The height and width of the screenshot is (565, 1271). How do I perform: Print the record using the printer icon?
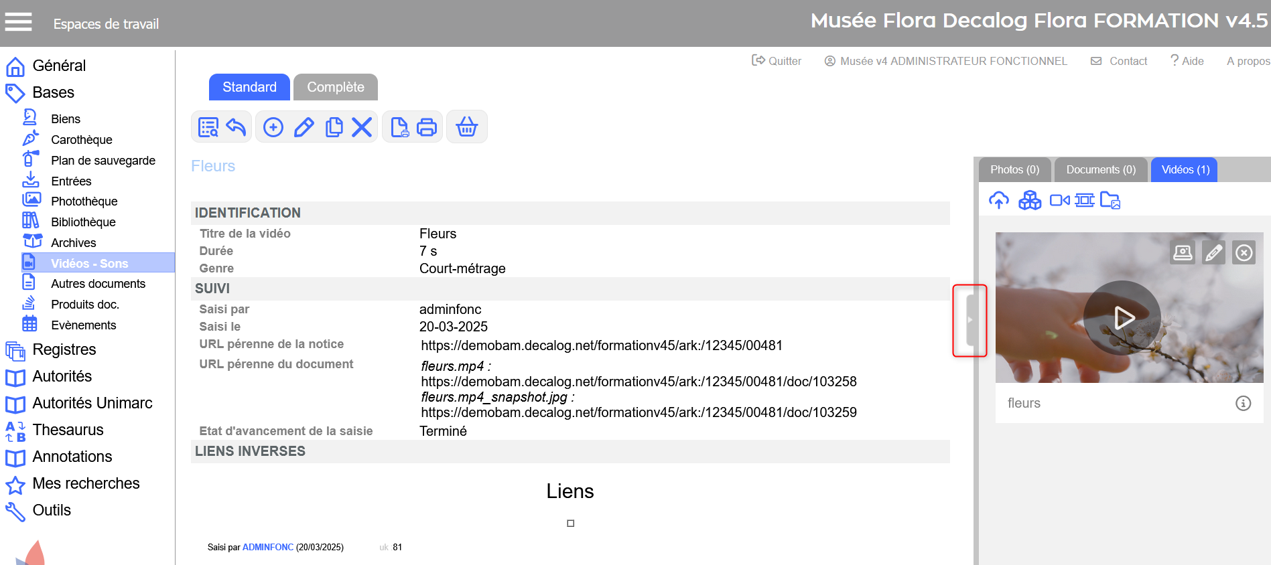click(427, 127)
